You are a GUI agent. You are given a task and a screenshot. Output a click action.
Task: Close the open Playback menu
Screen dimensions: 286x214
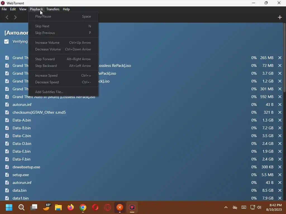(x=36, y=9)
